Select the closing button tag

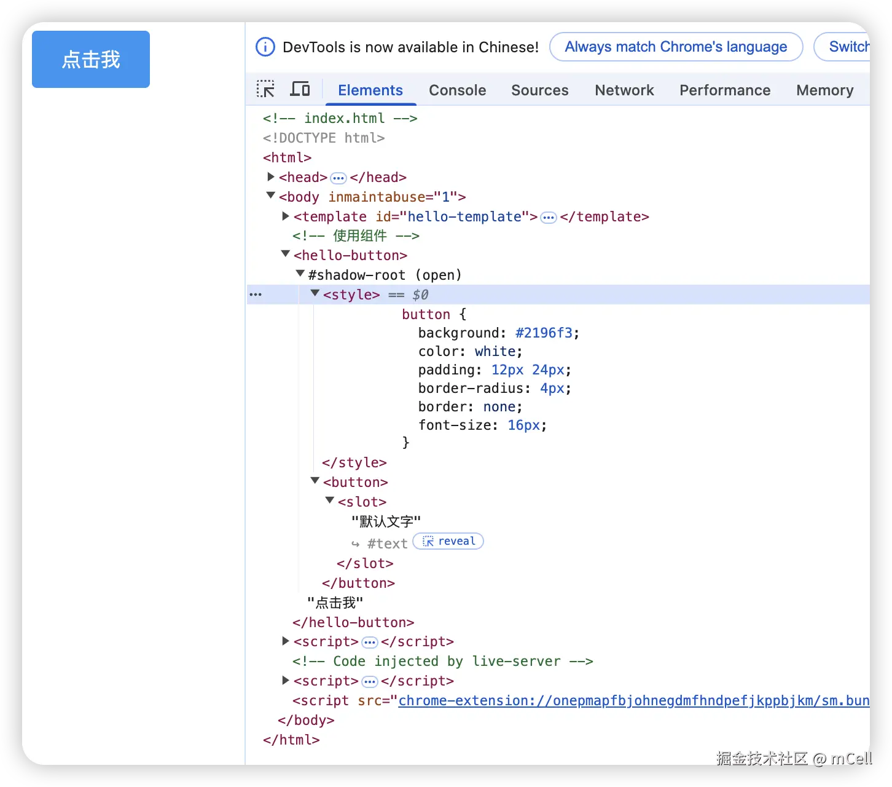pos(358,583)
